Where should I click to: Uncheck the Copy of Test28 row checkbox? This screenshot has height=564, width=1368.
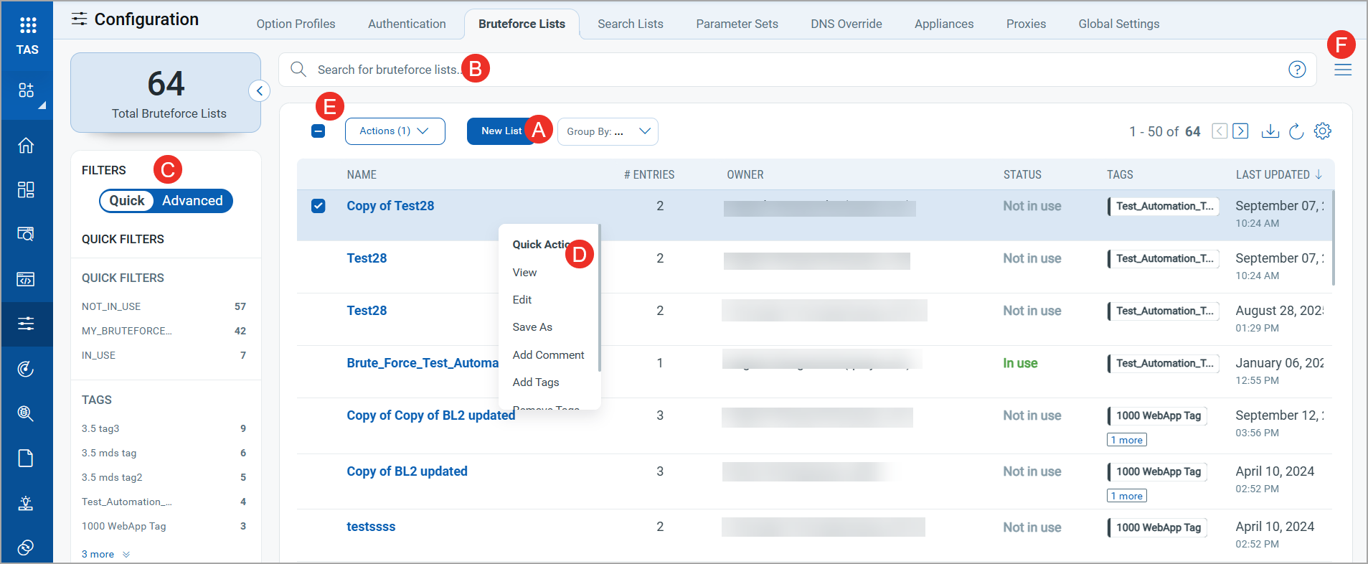319,206
